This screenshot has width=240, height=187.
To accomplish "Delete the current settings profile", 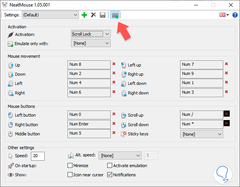I will [93, 15].
